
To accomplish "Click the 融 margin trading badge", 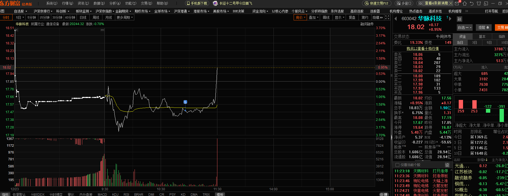I will point(459,19).
